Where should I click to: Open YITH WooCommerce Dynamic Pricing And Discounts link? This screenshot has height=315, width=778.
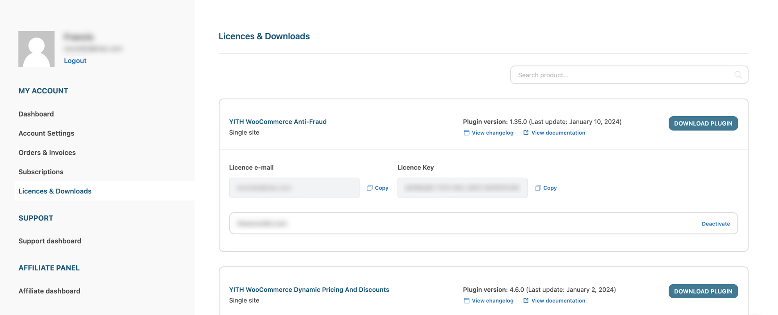point(309,290)
